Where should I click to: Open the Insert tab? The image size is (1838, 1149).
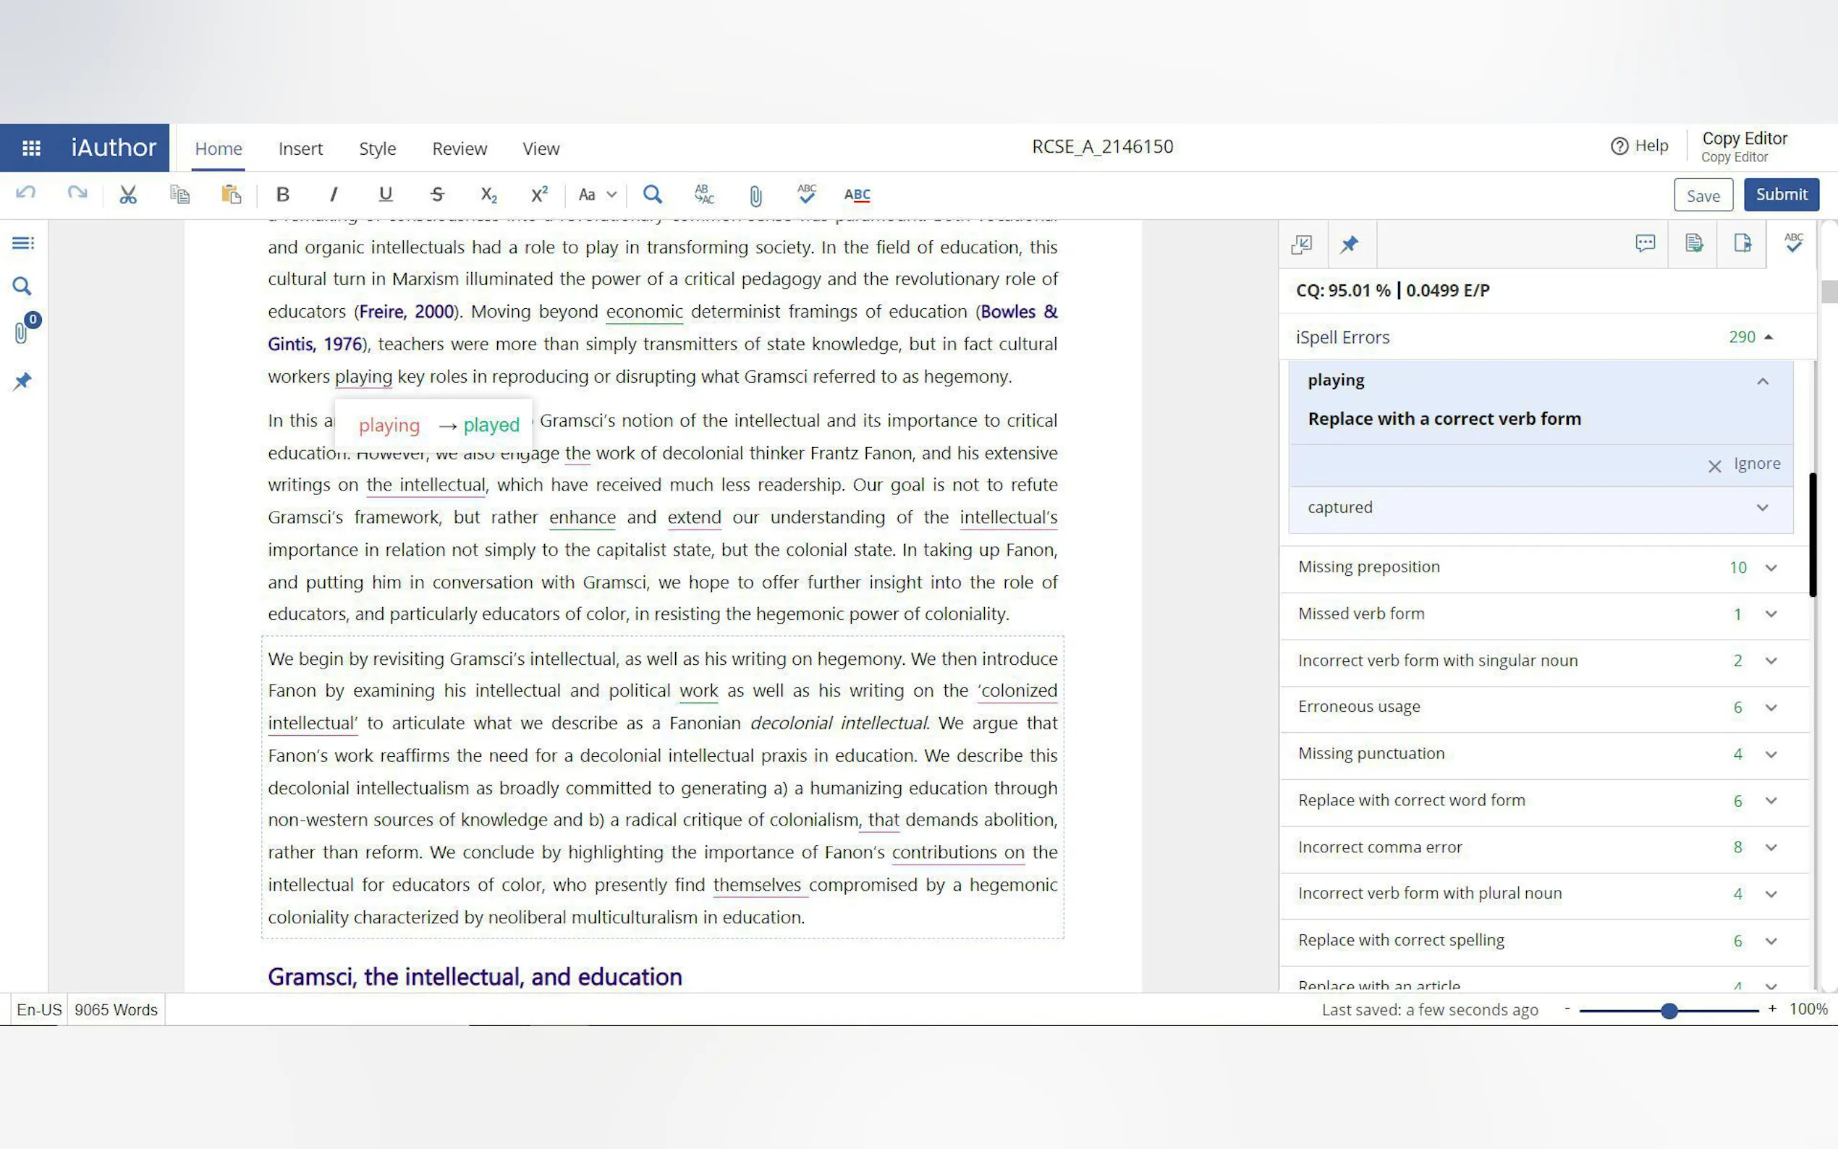point(300,148)
